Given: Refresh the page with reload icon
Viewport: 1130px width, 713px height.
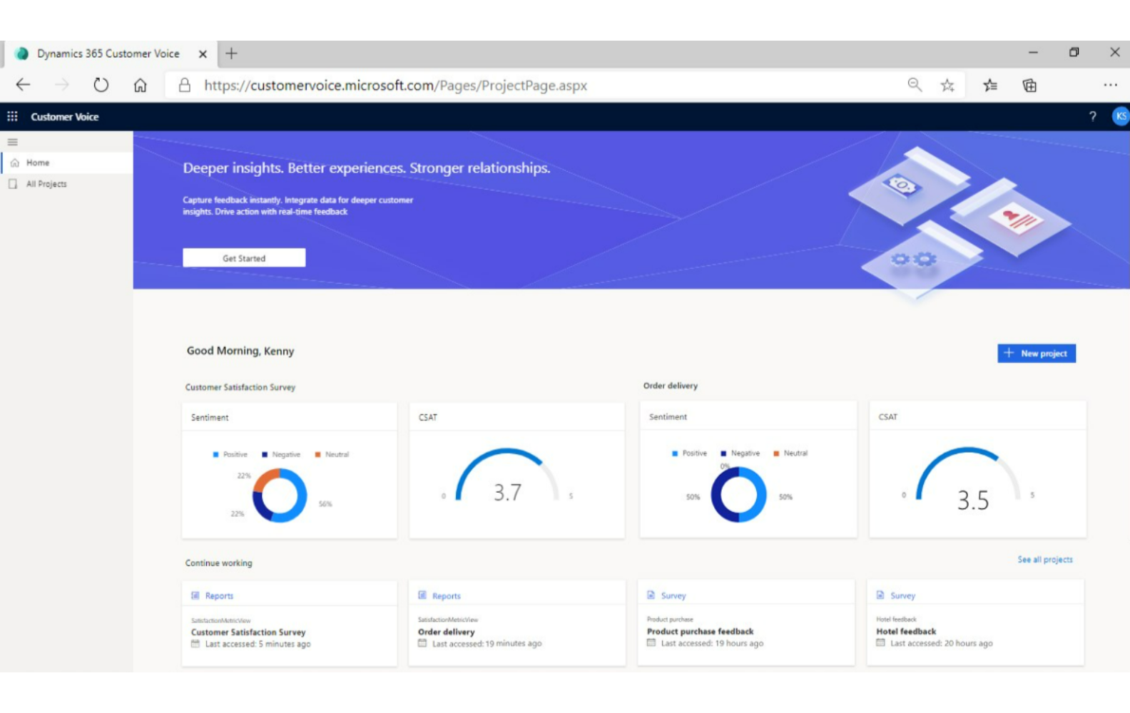Looking at the screenshot, I should pos(101,85).
